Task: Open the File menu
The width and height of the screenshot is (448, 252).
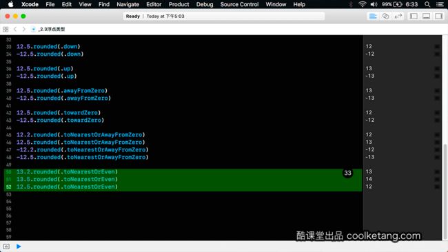Action: [50, 4]
